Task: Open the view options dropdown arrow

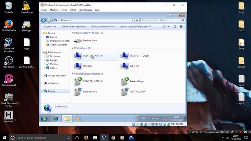Action: (168, 27)
